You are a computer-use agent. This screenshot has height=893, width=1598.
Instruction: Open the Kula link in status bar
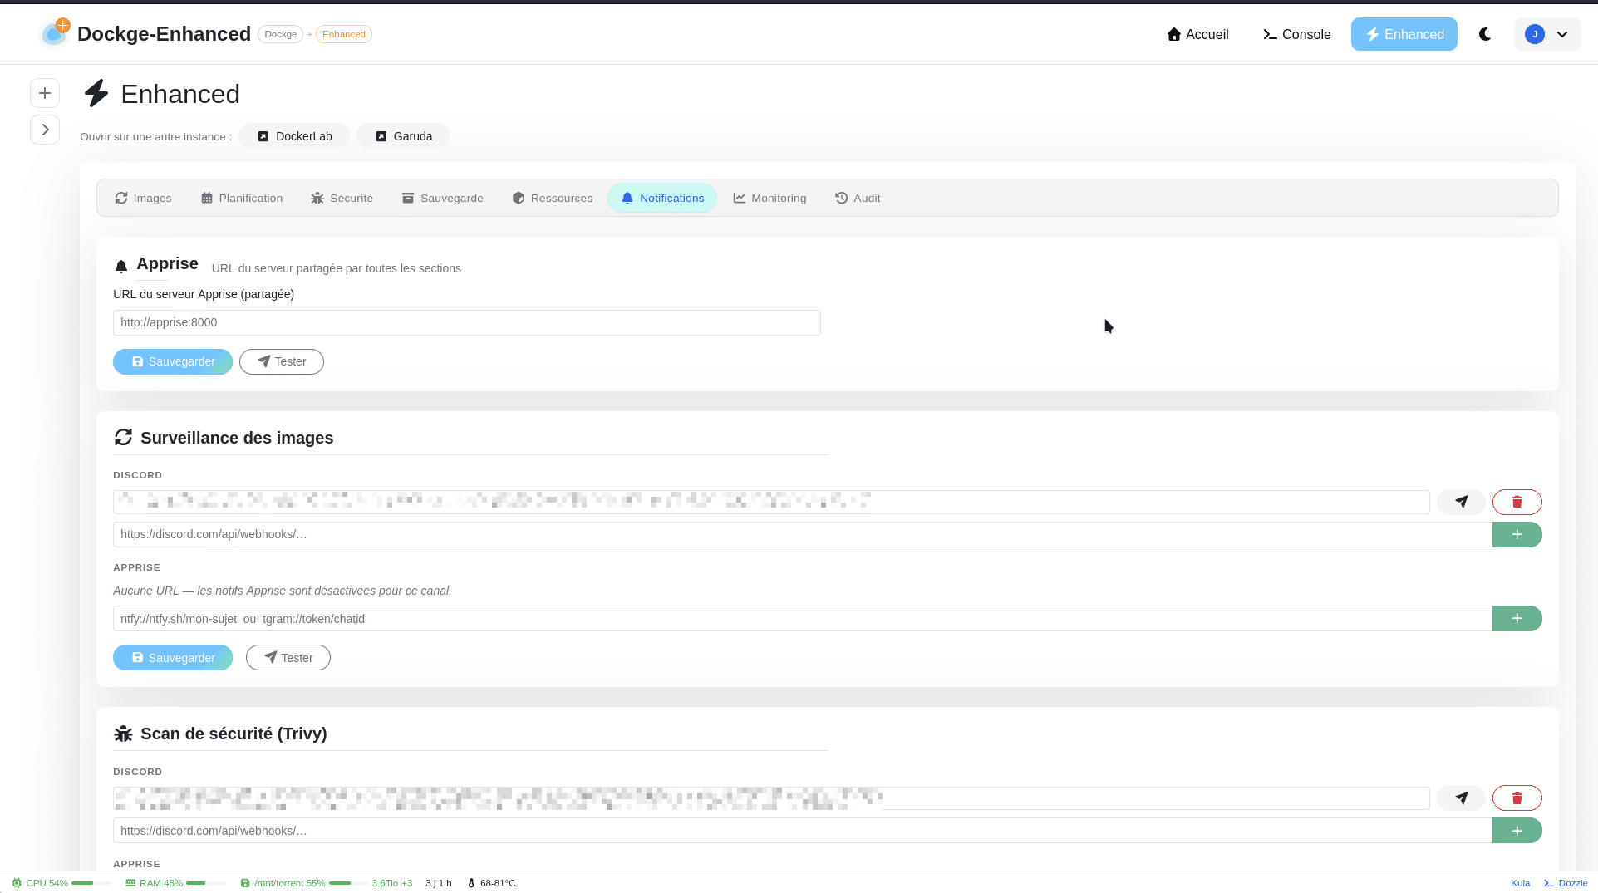(1520, 883)
